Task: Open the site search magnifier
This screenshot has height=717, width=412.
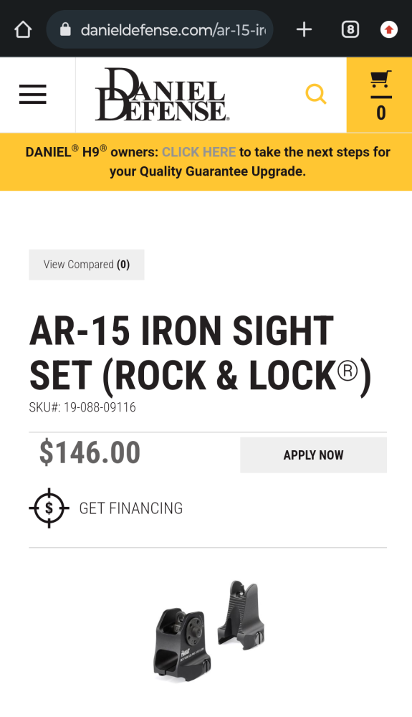Action: pos(315,94)
